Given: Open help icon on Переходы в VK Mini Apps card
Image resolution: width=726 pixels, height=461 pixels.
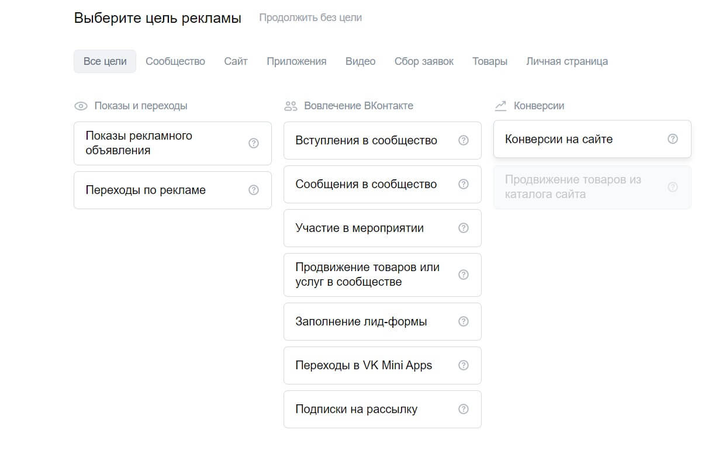Looking at the screenshot, I should pos(464,365).
